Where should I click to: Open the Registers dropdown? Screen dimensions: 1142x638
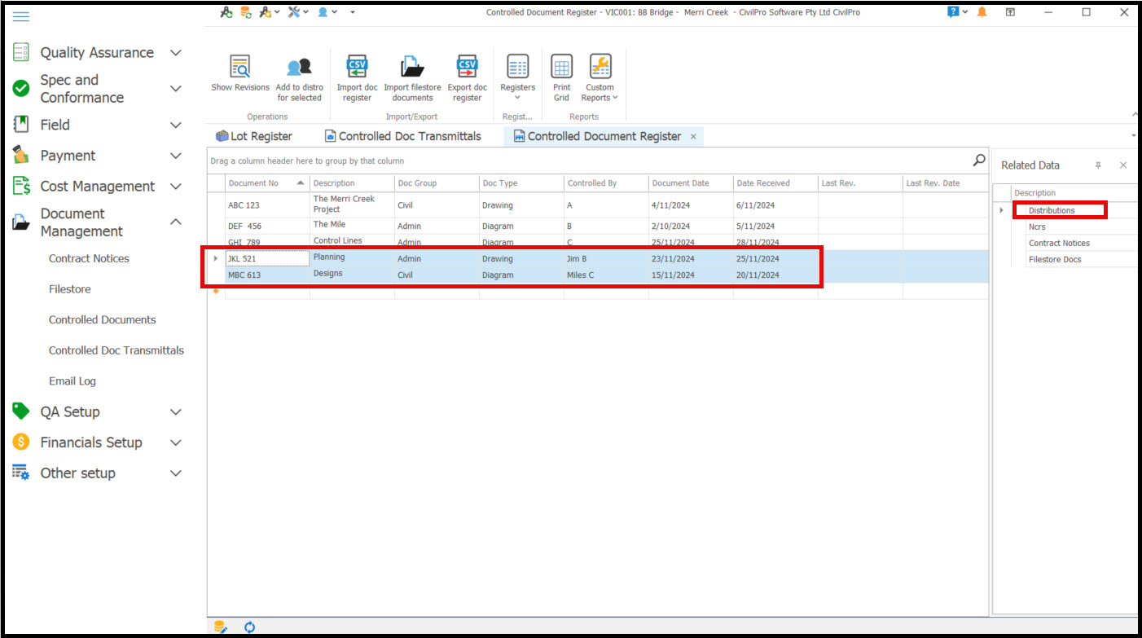[x=517, y=77]
